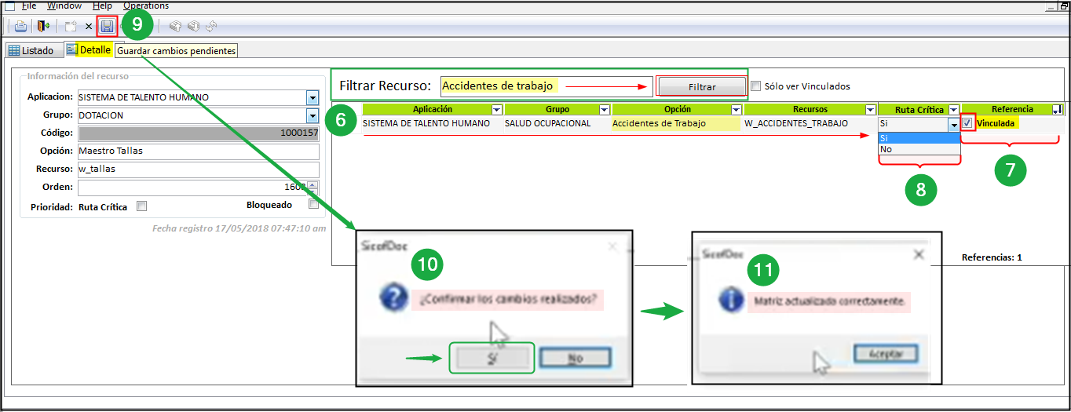Image resolution: width=1071 pixels, height=412 pixels.
Task: Click the Recurso field with w_tallas
Action: (x=198, y=170)
